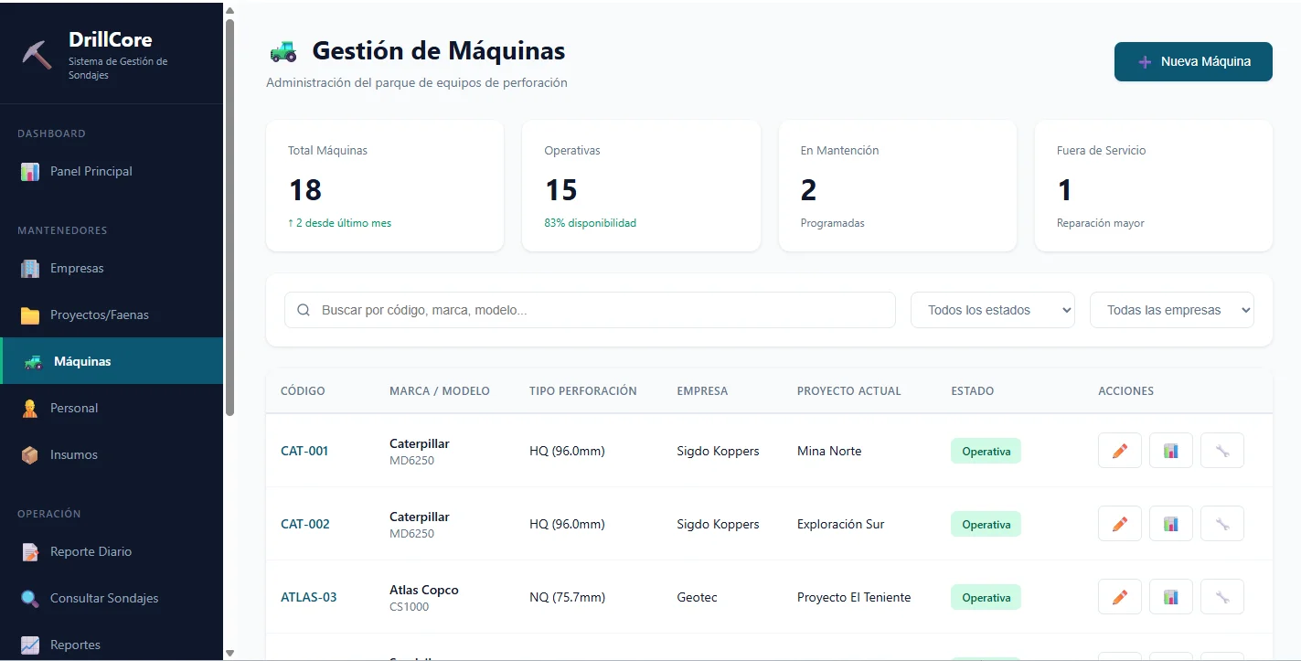The image size is (1301, 661).
Task: Open the statistics chart icon for ATLAS-03
Action: 1170,596
